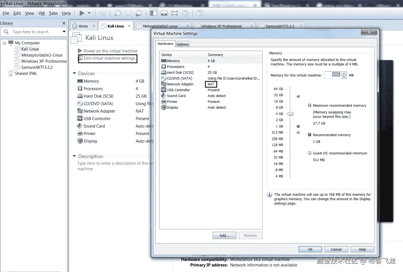The width and height of the screenshot is (403, 272).
Task: Switch to the Windows XP Professional tab
Action: click(221, 26)
